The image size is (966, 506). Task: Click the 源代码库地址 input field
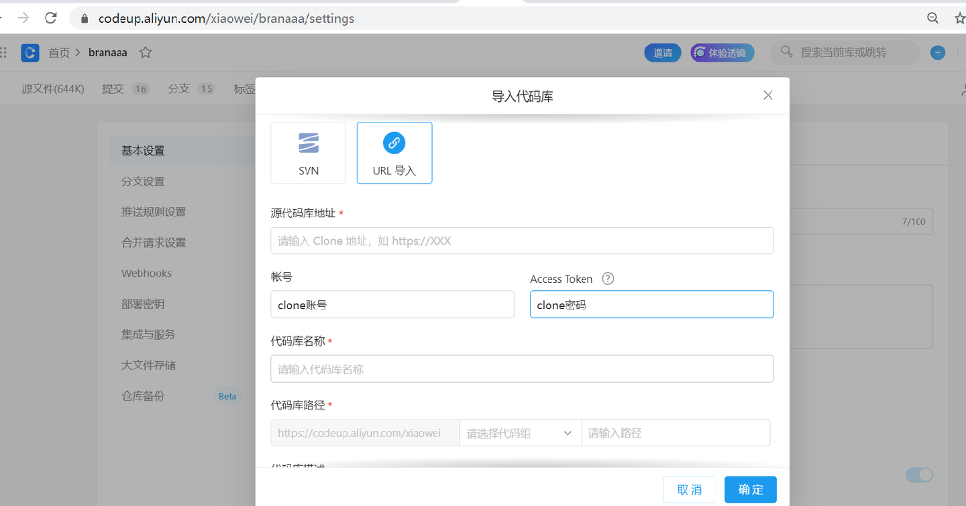pos(522,241)
